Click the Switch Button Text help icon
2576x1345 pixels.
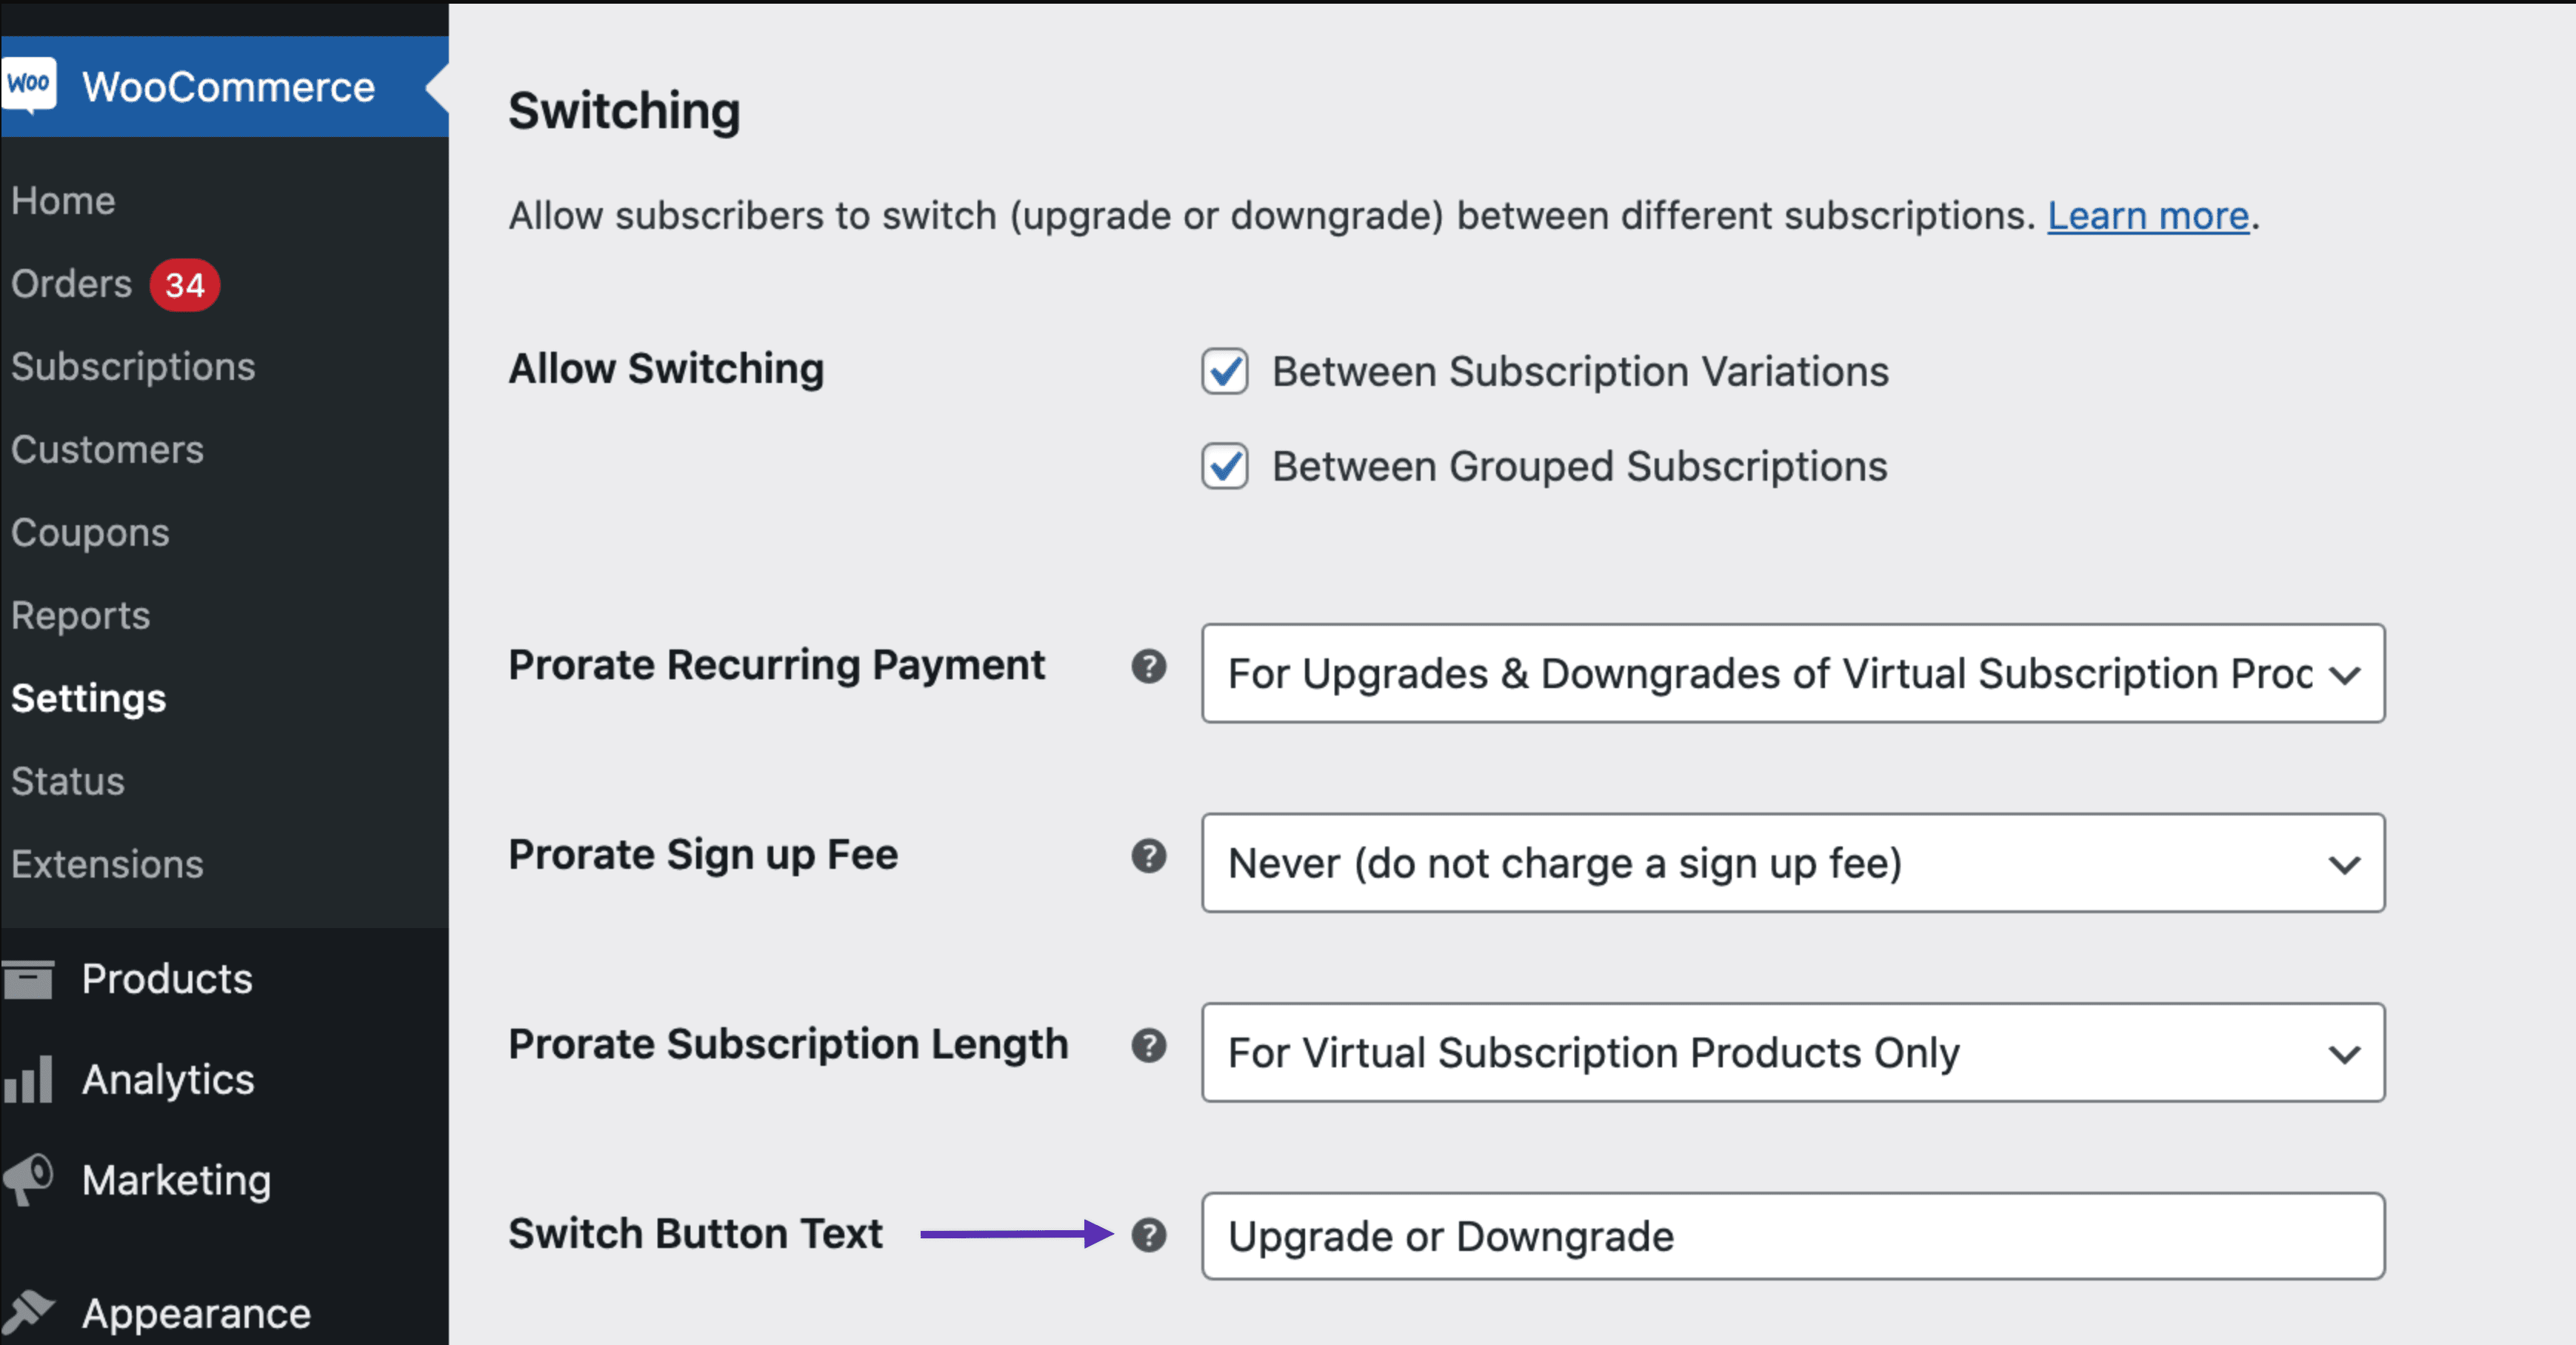tap(1150, 1236)
